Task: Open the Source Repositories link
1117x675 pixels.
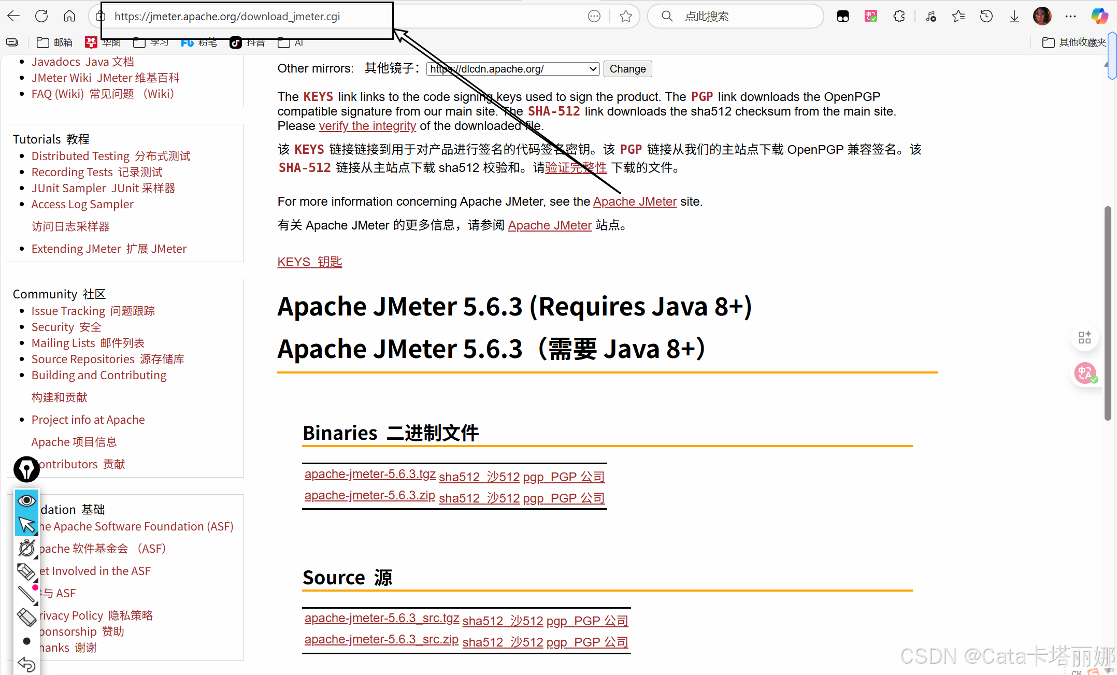Action: (108, 359)
